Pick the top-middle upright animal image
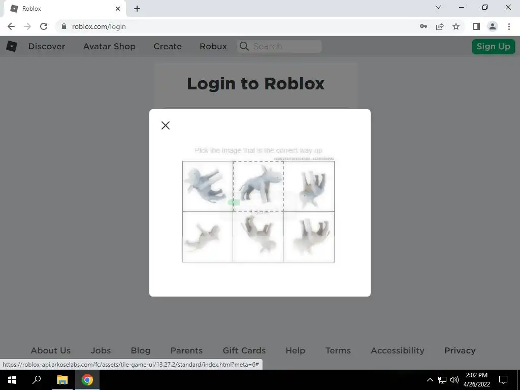The width and height of the screenshot is (520, 390). coord(258,186)
